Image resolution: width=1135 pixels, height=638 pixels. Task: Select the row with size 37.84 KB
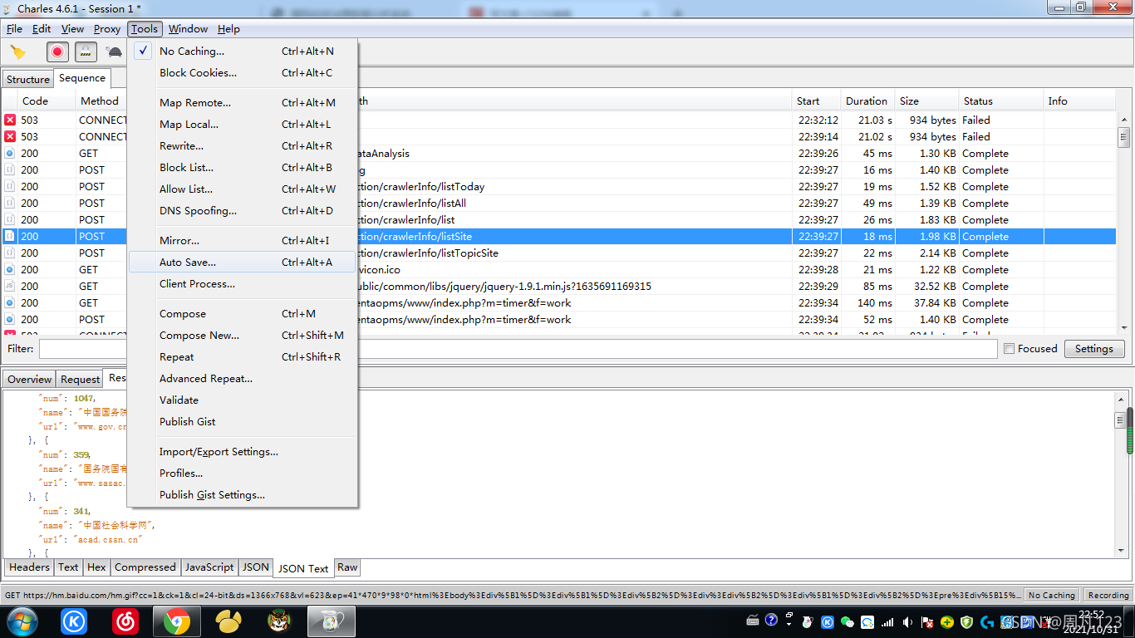pos(558,302)
